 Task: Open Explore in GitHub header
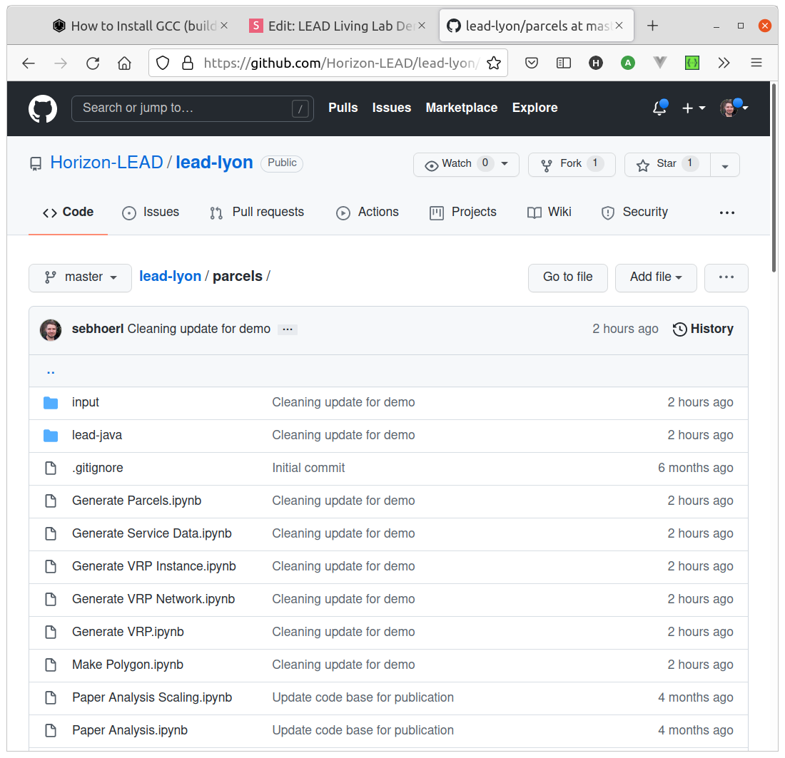click(535, 108)
